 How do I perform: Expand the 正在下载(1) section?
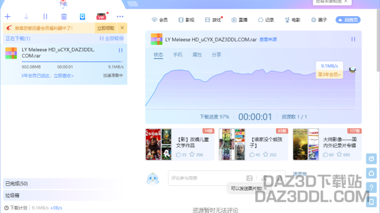[18, 39]
